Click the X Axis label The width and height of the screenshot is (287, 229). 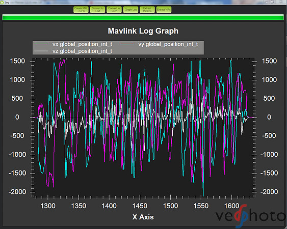click(x=143, y=217)
